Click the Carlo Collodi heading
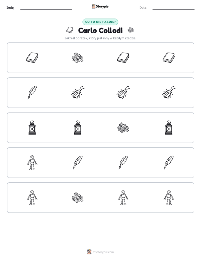The image size is (201, 260). pos(100,30)
